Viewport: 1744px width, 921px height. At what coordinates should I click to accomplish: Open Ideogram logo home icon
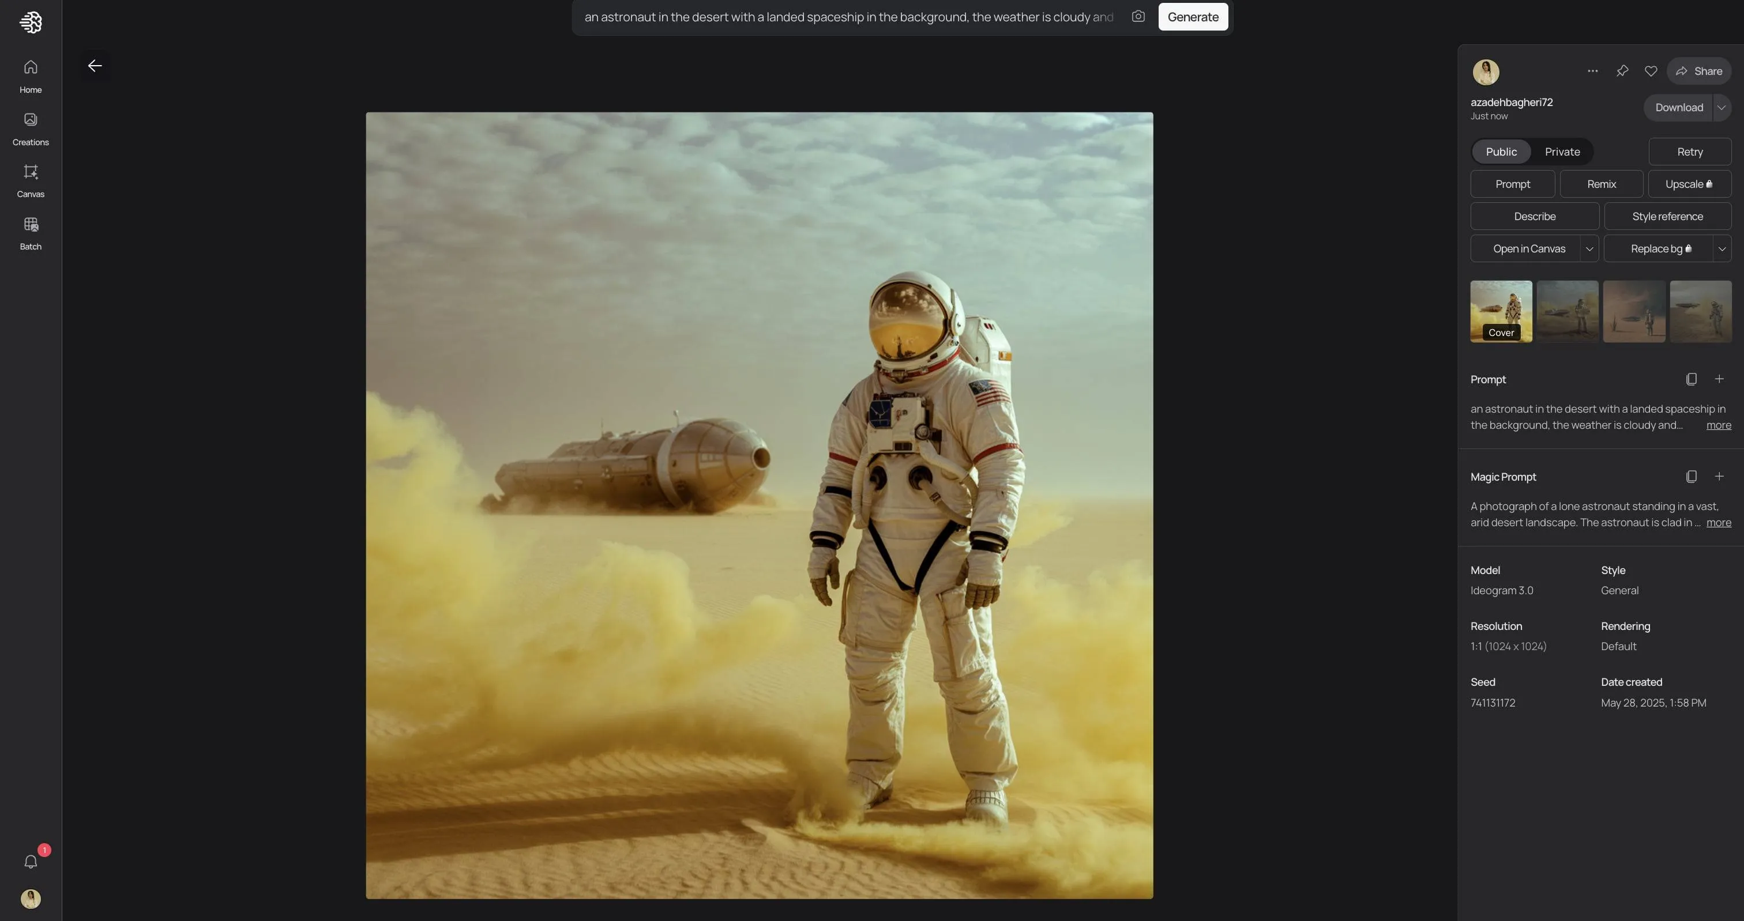pyautogui.click(x=31, y=22)
